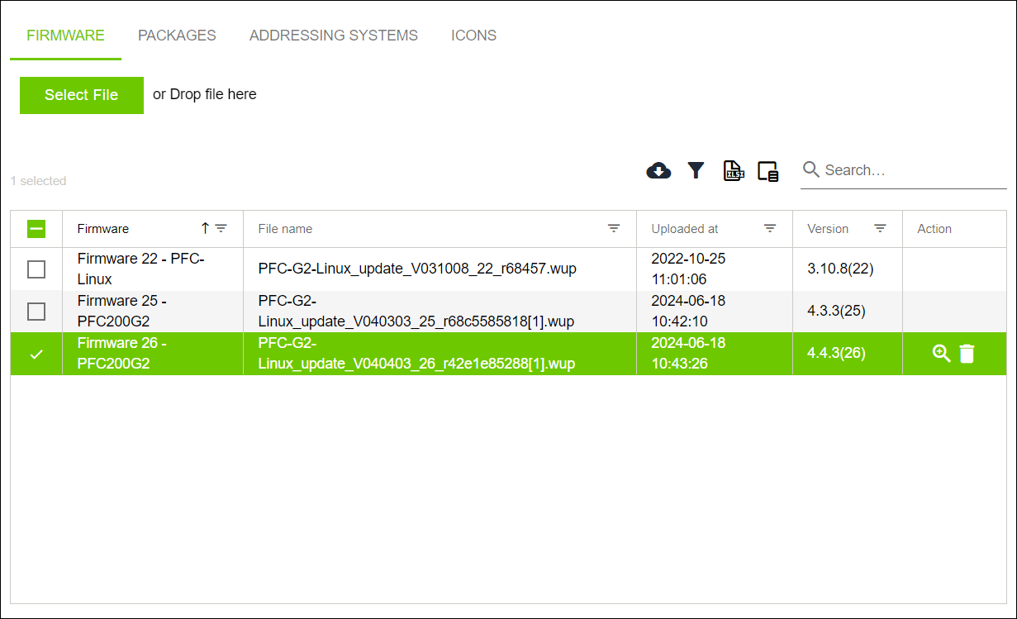
Task: Click upload date 2024-06-18 10:43:26
Action: tap(688, 354)
